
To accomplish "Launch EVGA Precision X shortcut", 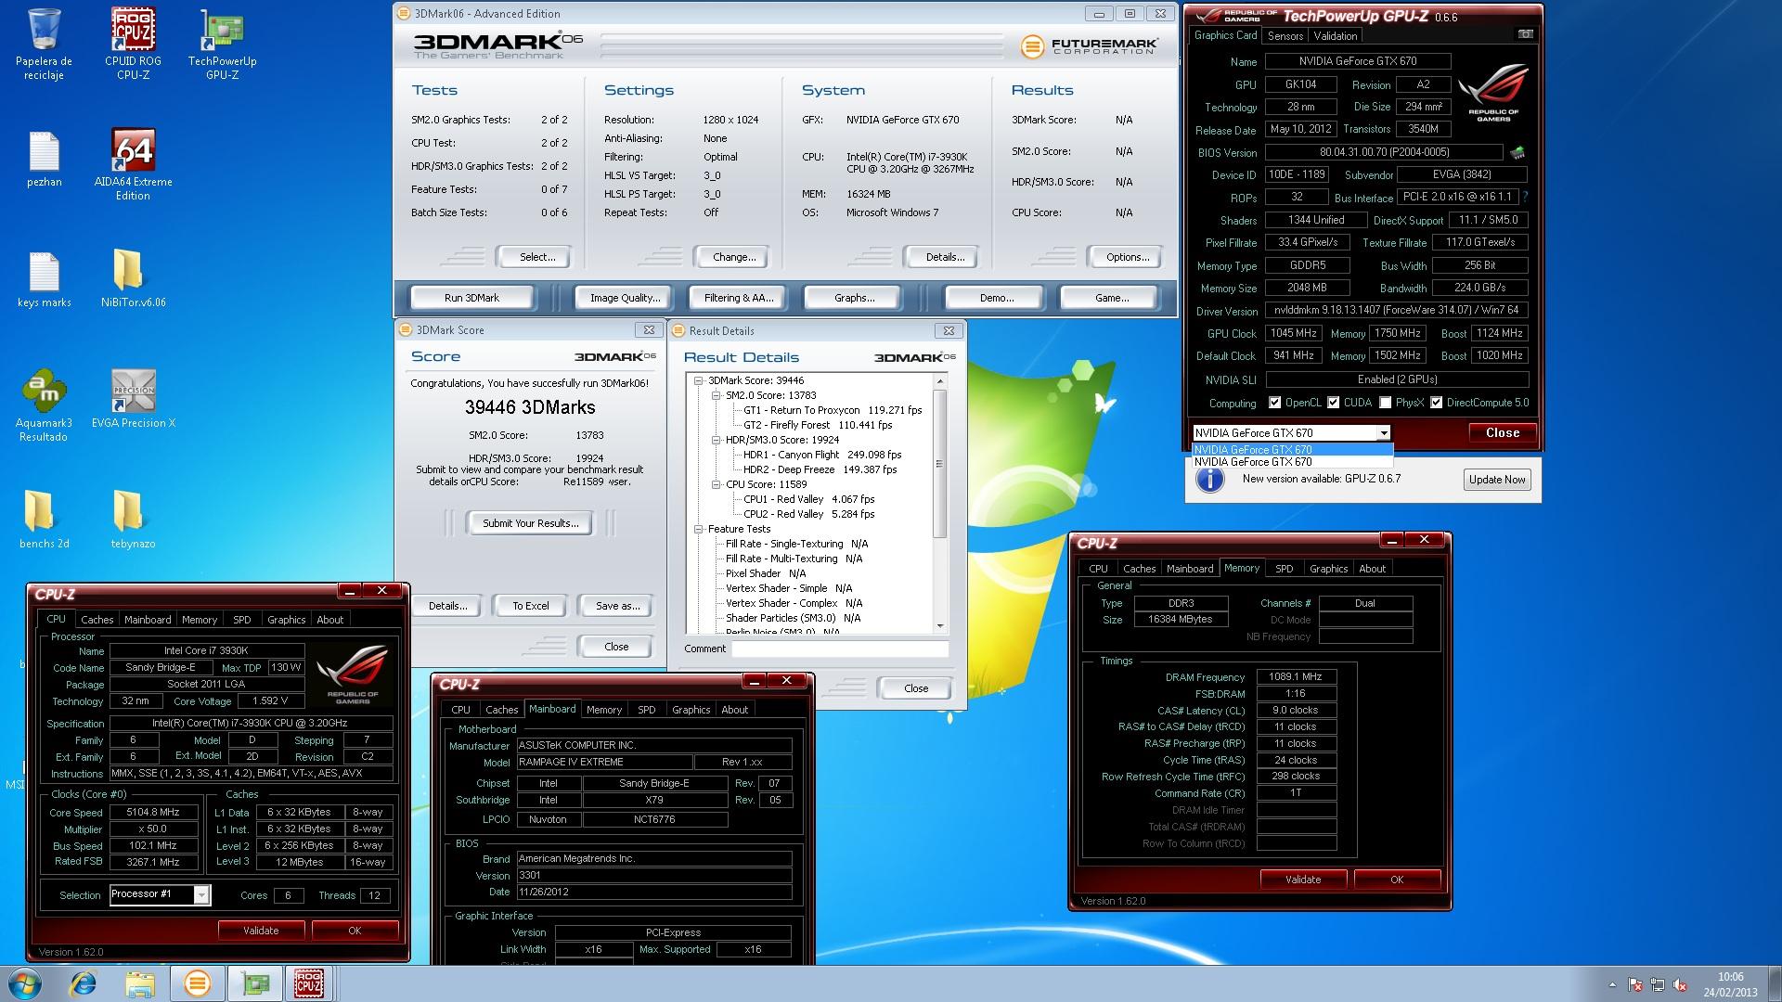I will [x=133, y=400].
